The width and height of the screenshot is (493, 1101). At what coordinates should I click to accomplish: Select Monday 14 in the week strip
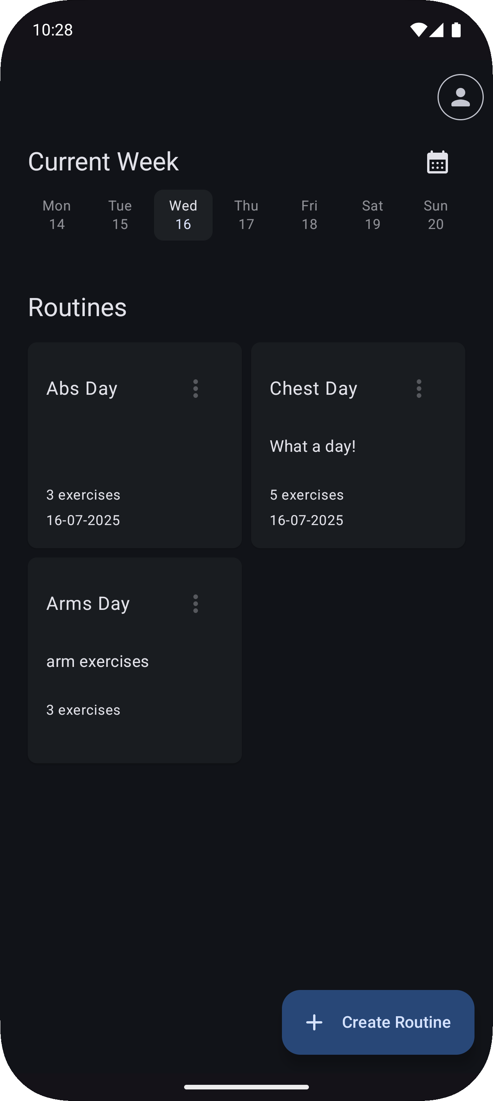pos(57,215)
